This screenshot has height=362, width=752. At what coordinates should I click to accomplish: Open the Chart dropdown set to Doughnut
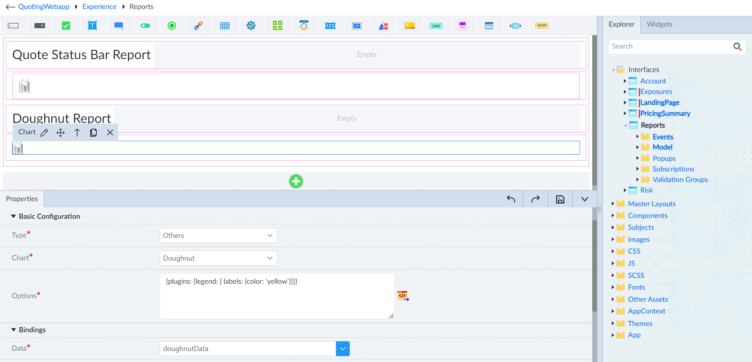[x=219, y=258]
